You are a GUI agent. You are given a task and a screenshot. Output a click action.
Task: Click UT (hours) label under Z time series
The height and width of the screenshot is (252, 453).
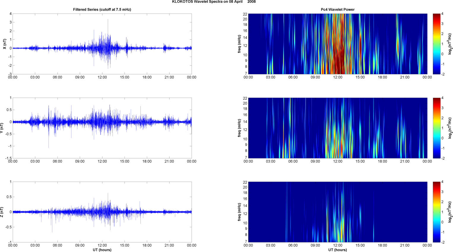pyautogui.click(x=102, y=250)
